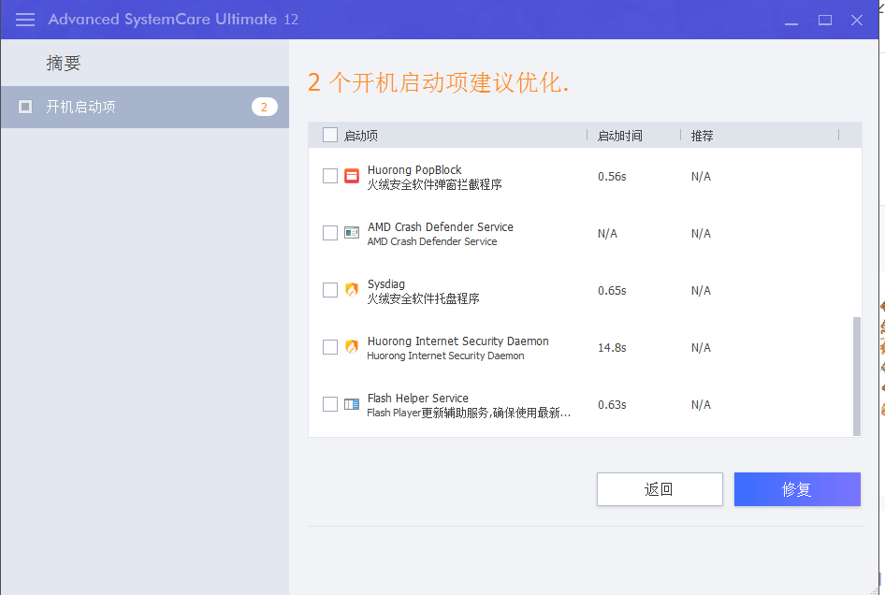This screenshot has height=595, width=885.
Task: Switch to the 开机启动项 sidebar tab
Action: pyautogui.click(x=80, y=107)
